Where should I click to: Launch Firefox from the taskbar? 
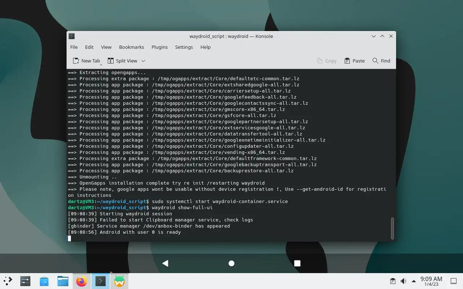click(x=82, y=281)
